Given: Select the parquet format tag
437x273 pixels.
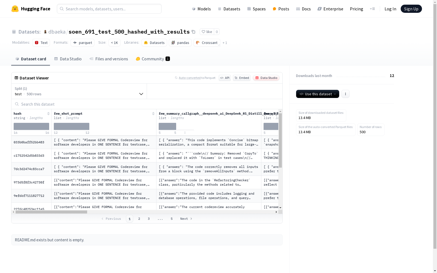Looking at the screenshot, I should click(82, 43).
